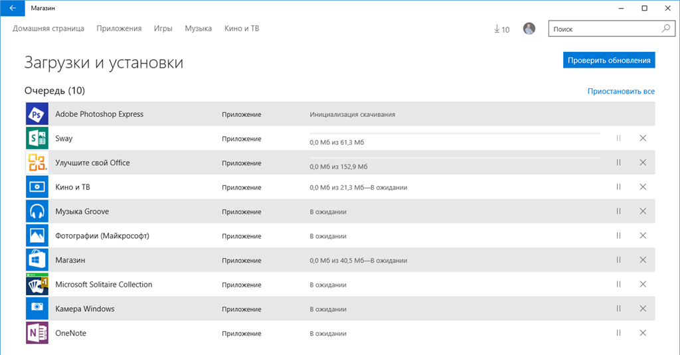Screen dimensions: 680x355
Task: Cancel the Улучшите свой Office download
Action: click(643, 162)
